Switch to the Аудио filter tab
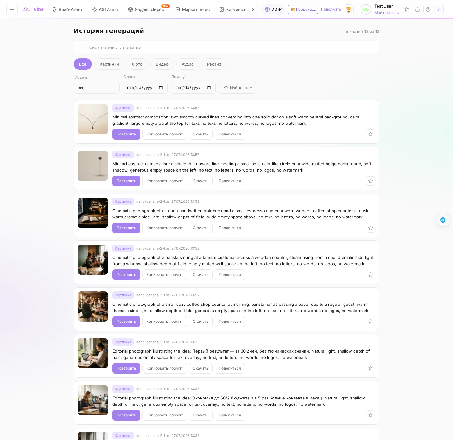This screenshot has width=453, height=440. pos(188,64)
